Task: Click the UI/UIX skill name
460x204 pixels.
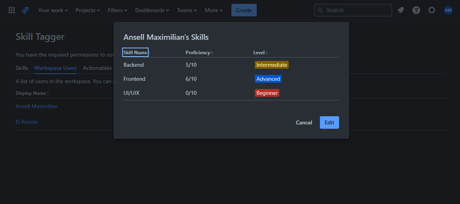Action: (x=131, y=93)
